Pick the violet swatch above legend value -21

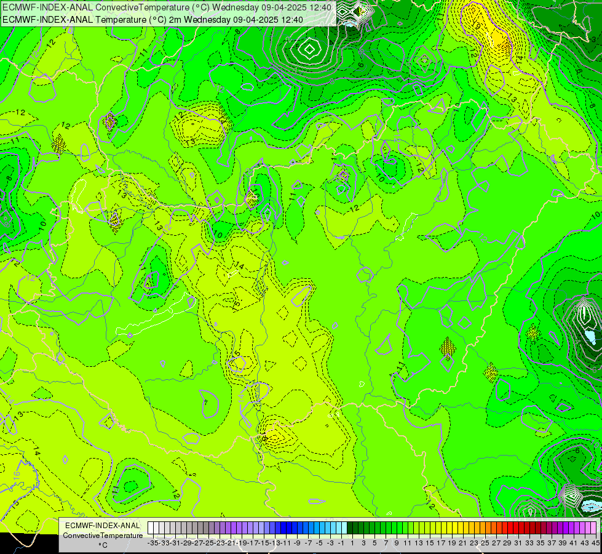(228, 528)
